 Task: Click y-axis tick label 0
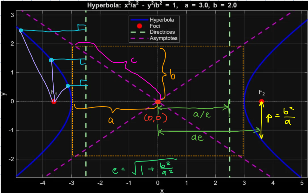click(12, 101)
